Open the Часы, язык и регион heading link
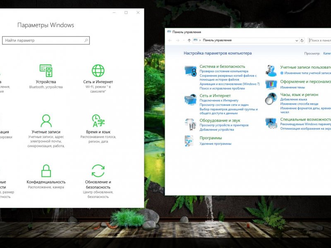This screenshot has width=331, height=248. [x=299, y=95]
